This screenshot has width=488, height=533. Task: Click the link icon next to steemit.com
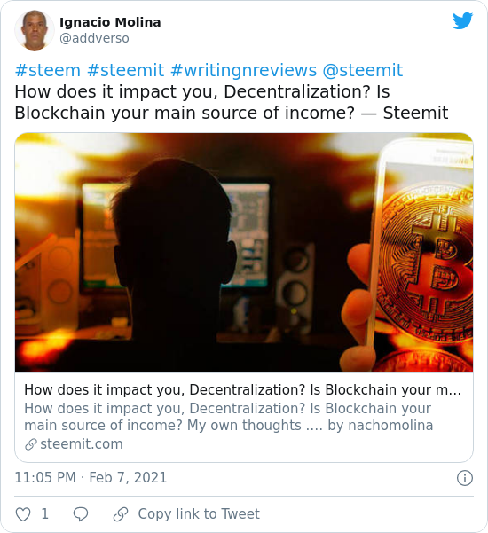(31, 444)
